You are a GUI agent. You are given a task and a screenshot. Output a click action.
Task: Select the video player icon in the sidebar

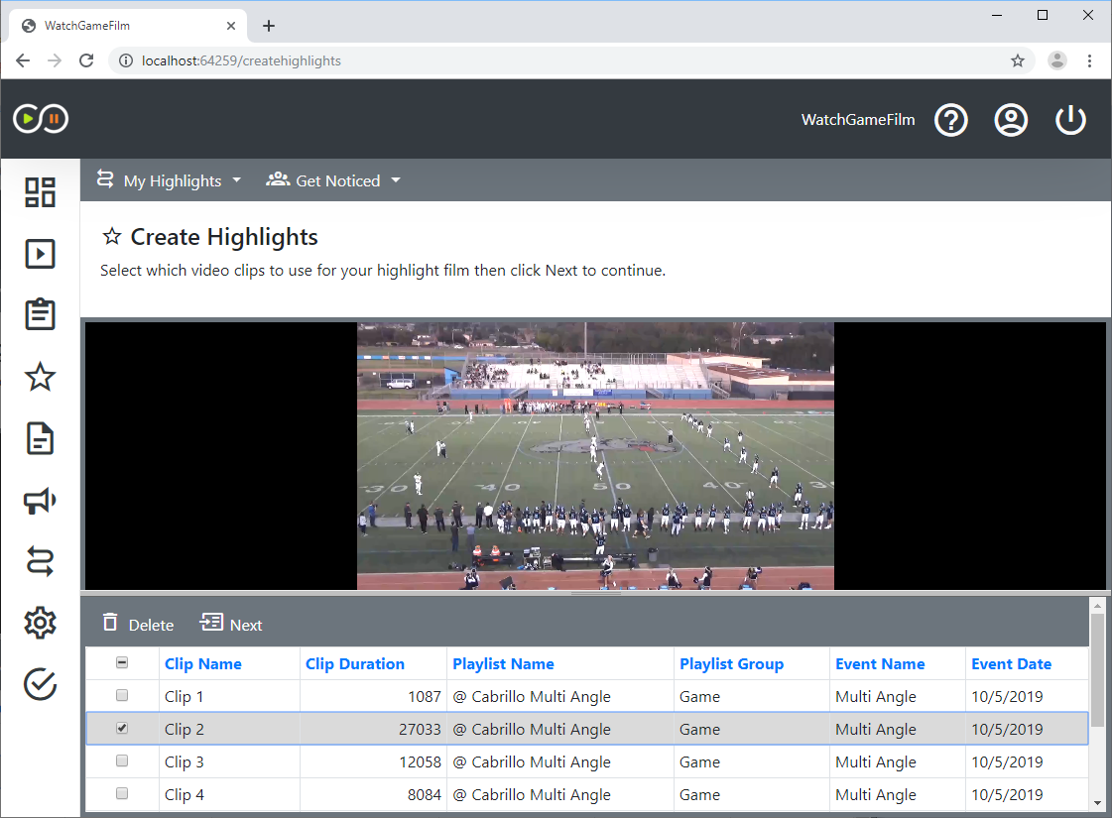point(40,253)
